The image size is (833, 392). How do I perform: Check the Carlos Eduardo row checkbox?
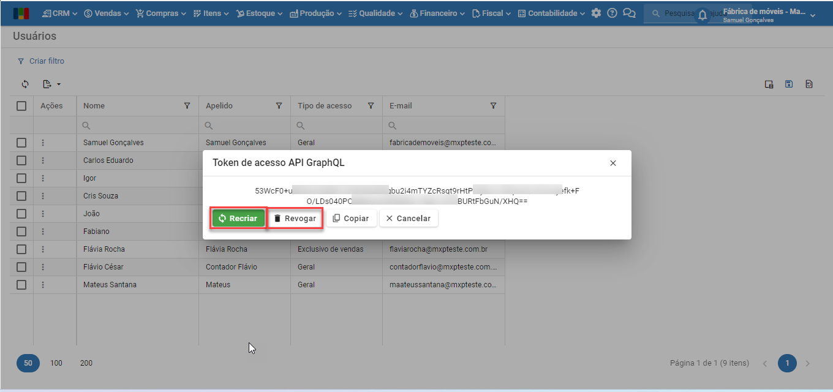pyautogui.click(x=21, y=160)
